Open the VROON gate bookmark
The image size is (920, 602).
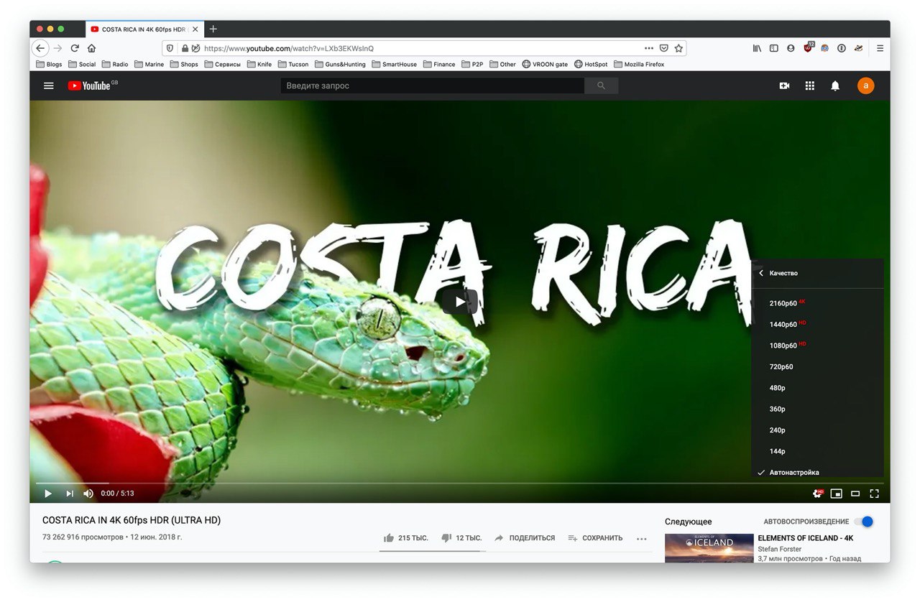545,64
